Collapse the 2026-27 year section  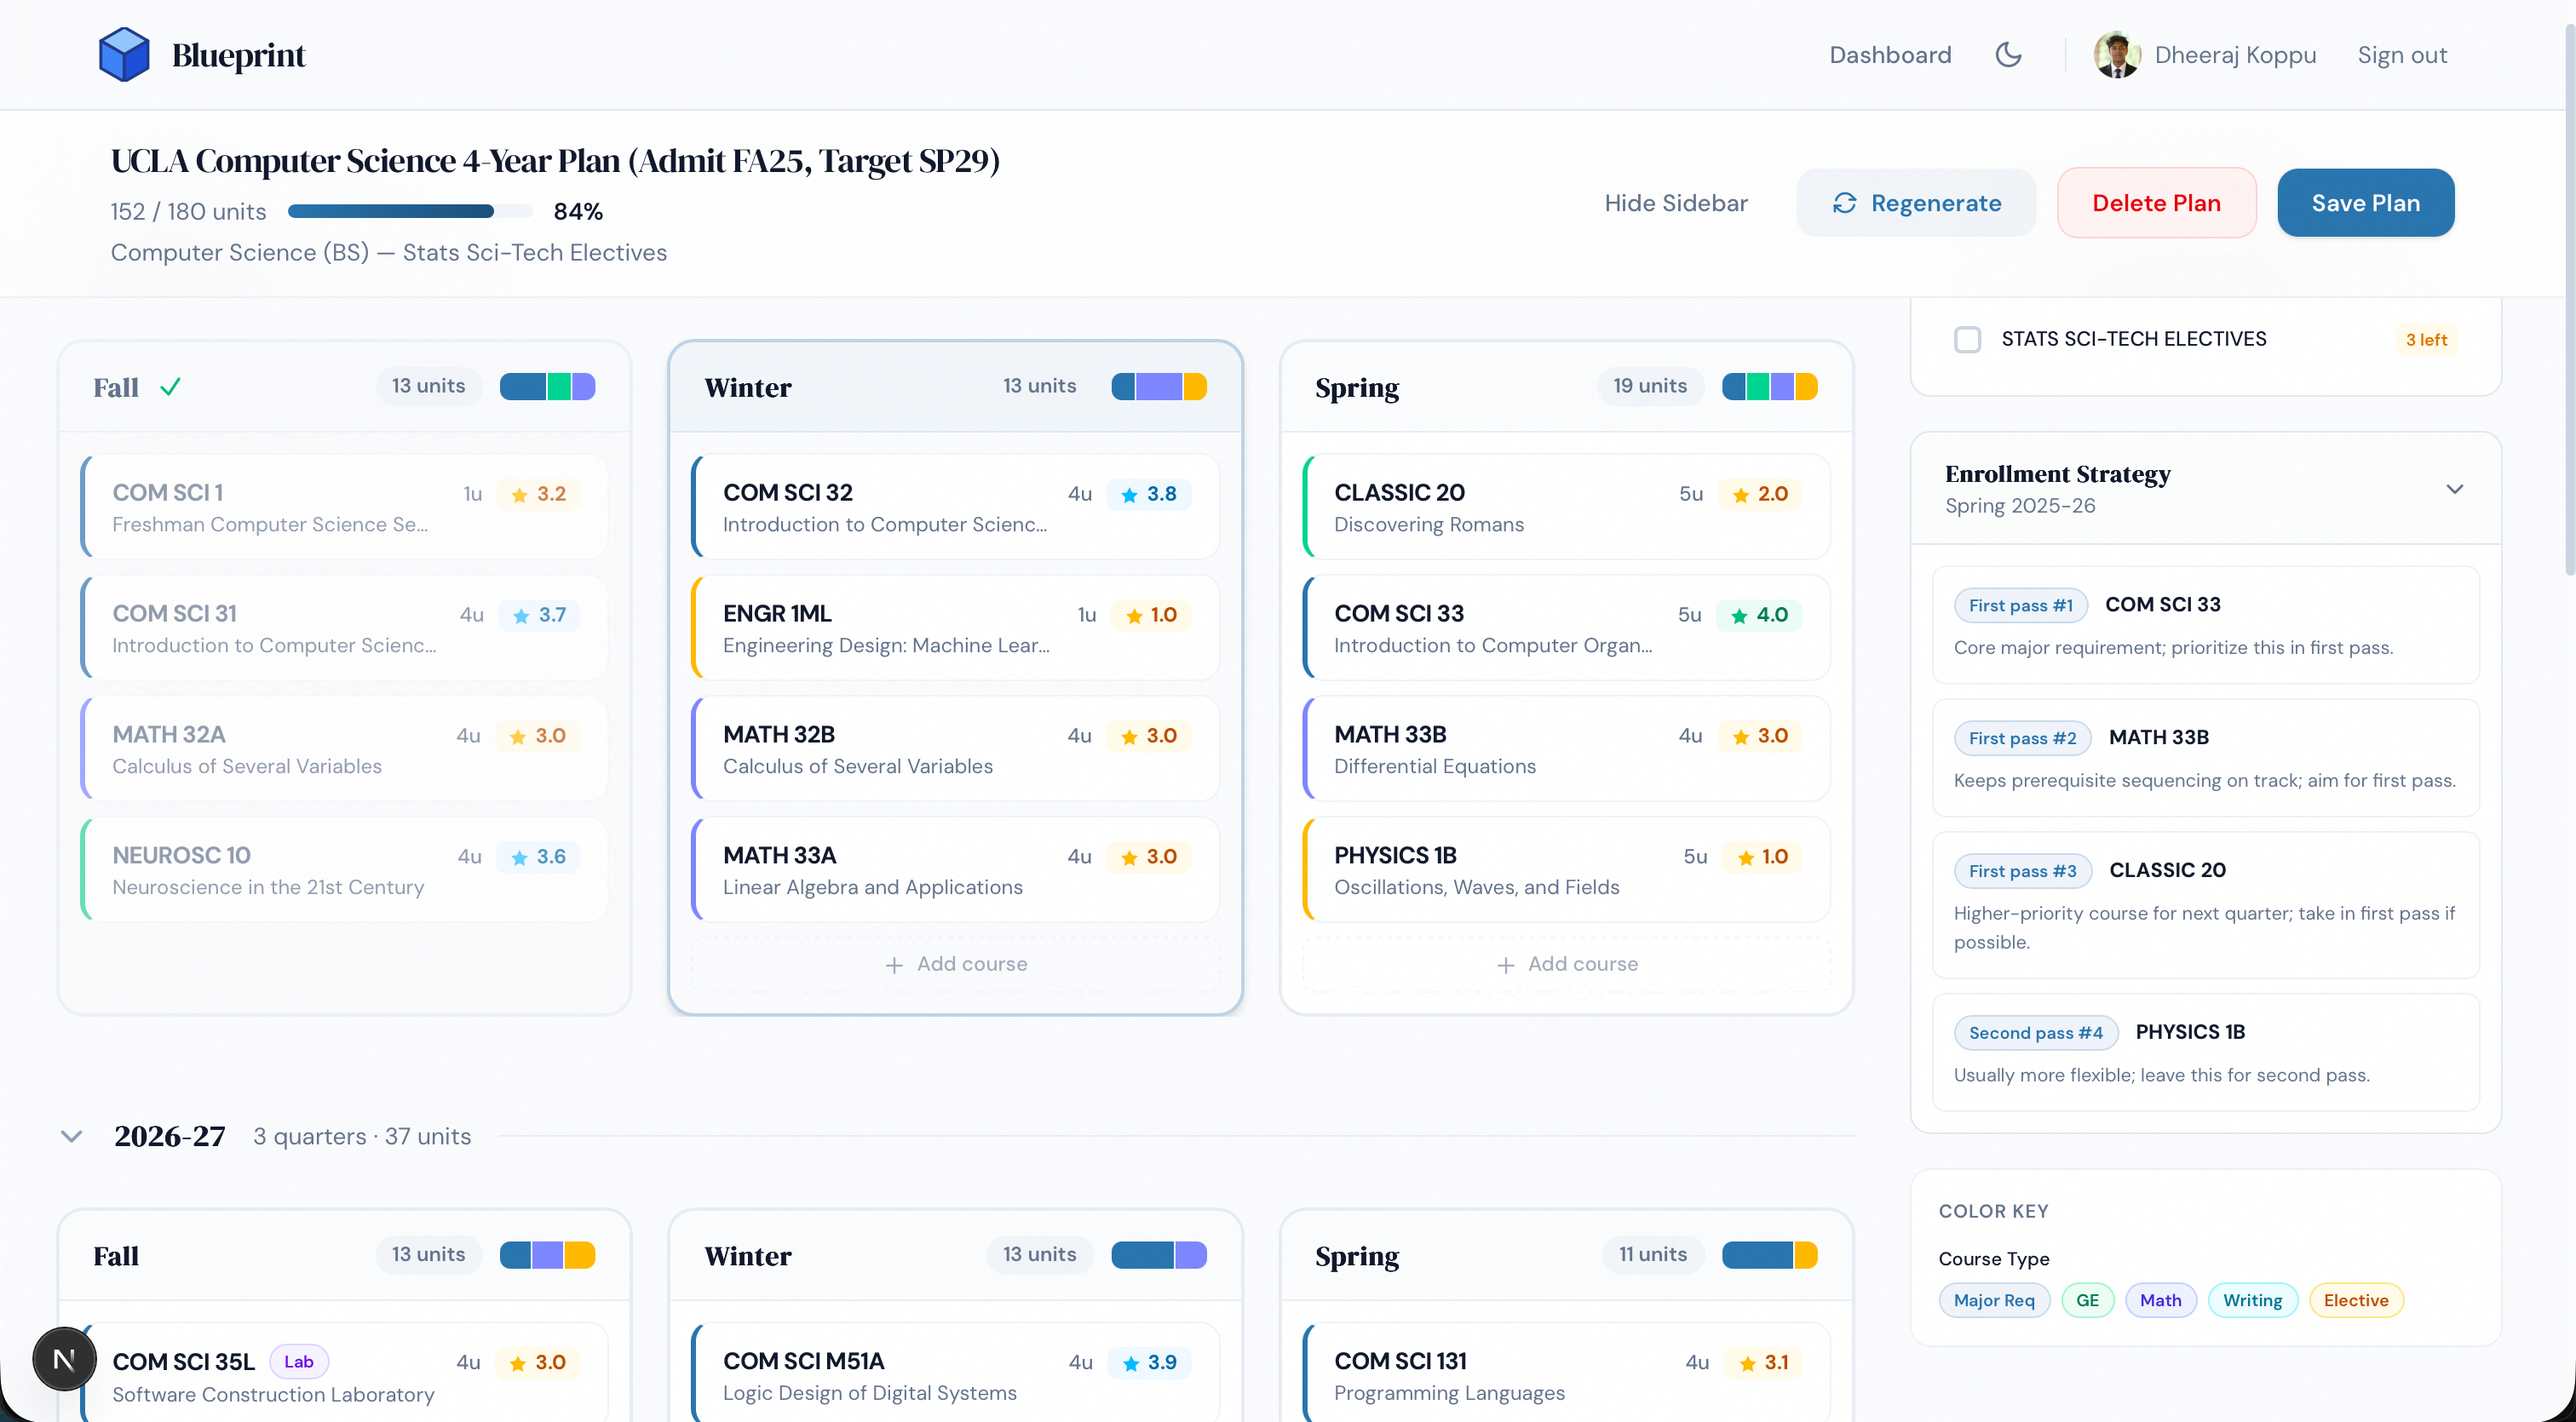pos(71,1136)
